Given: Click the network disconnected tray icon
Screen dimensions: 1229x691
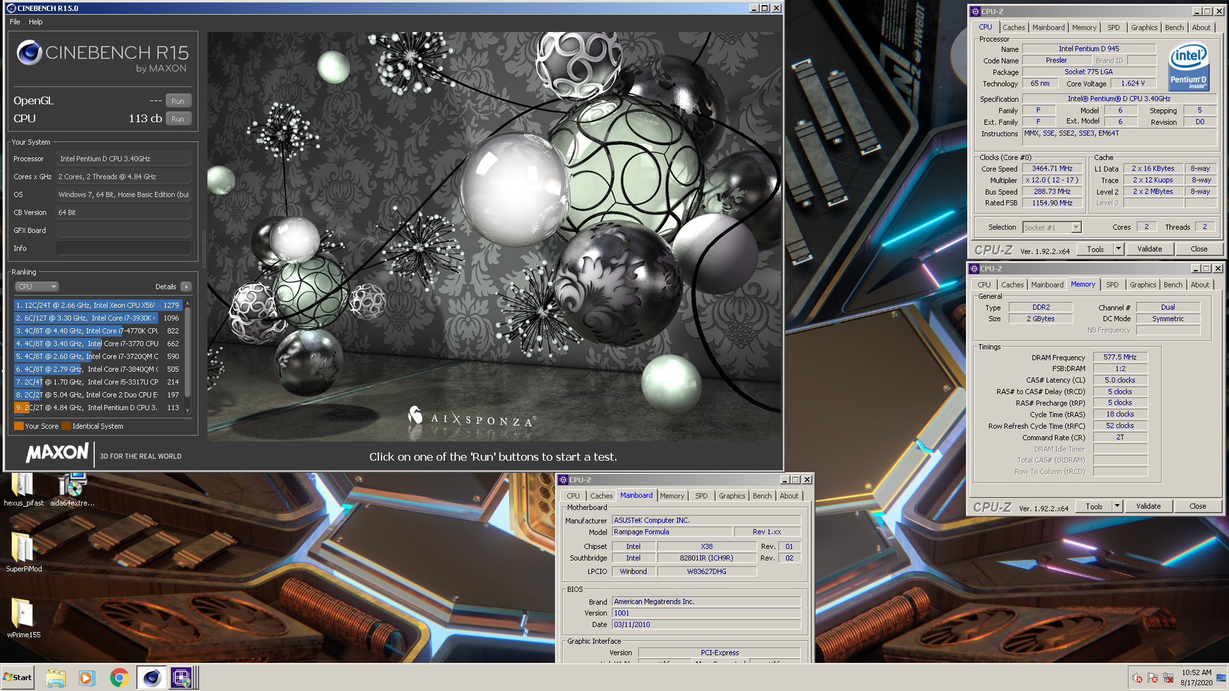Looking at the screenshot, I should point(1168,678).
